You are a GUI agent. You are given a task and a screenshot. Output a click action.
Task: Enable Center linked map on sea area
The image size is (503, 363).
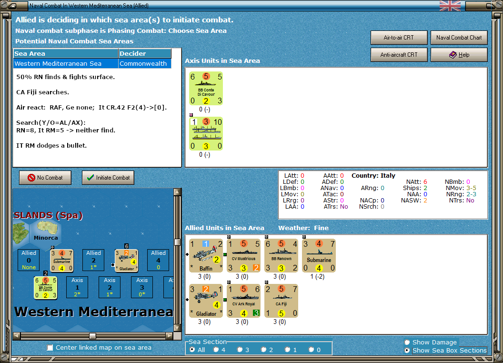coord(50,348)
